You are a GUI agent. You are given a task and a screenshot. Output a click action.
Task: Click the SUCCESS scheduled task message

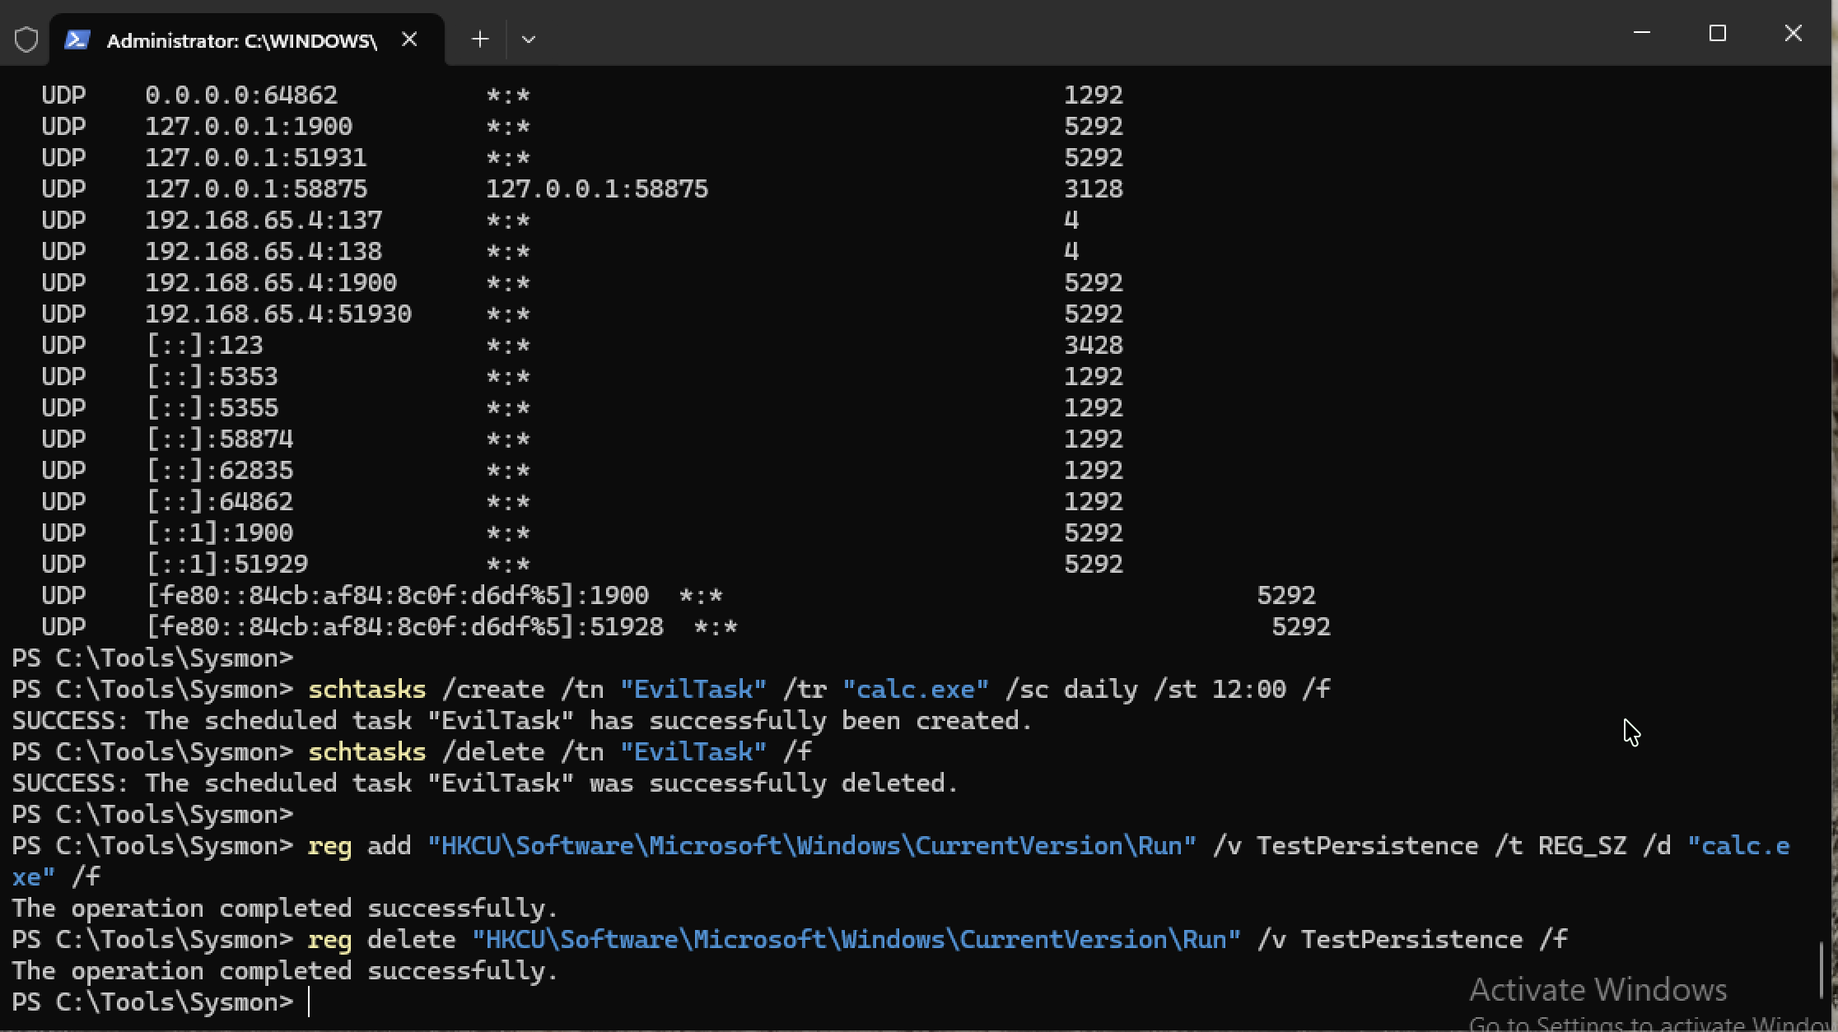519,720
